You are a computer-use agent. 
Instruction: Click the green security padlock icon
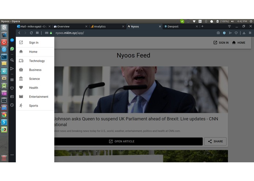(x=51, y=33)
